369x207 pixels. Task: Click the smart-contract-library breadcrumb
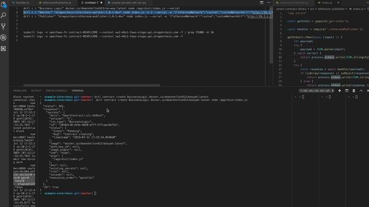click(291, 9)
